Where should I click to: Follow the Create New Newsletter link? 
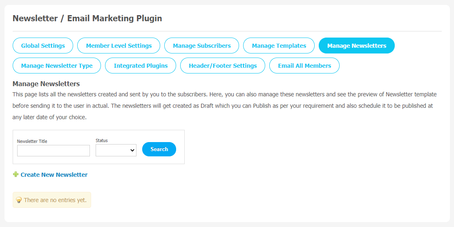point(54,175)
